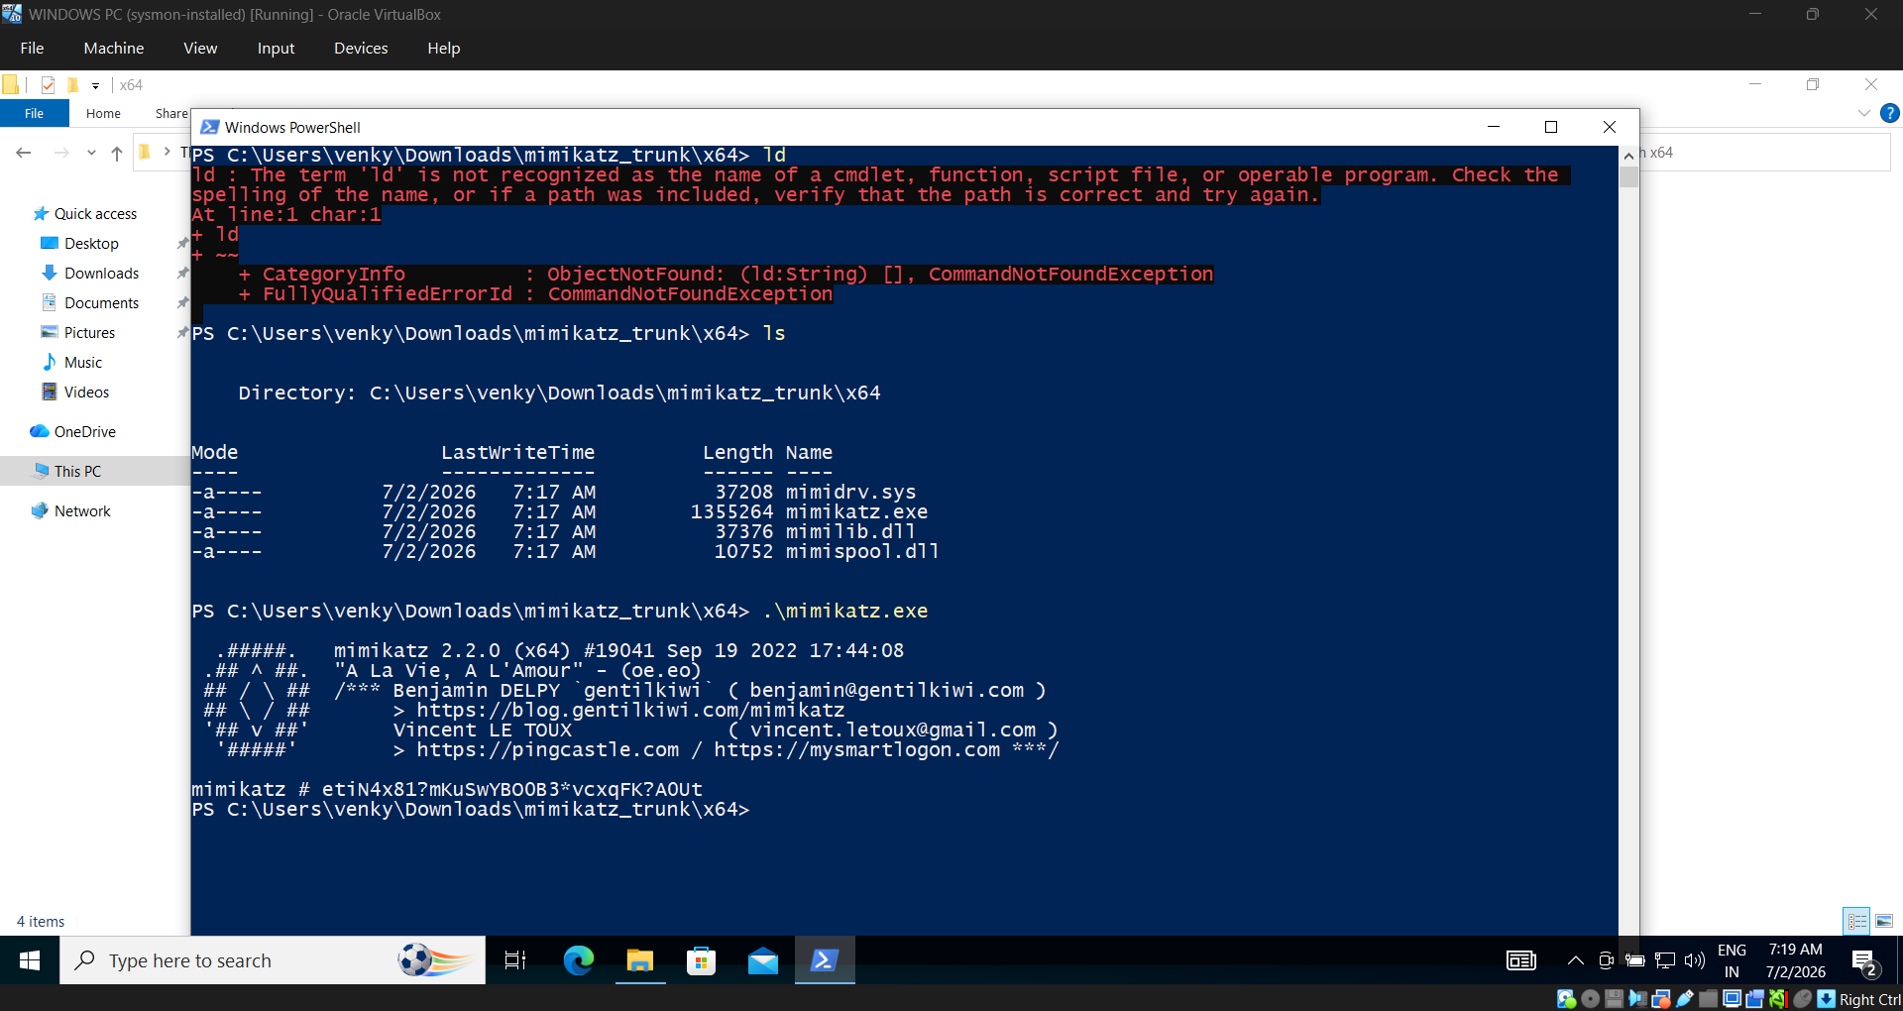Open File Explorer from taskbar

click(640, 960)
